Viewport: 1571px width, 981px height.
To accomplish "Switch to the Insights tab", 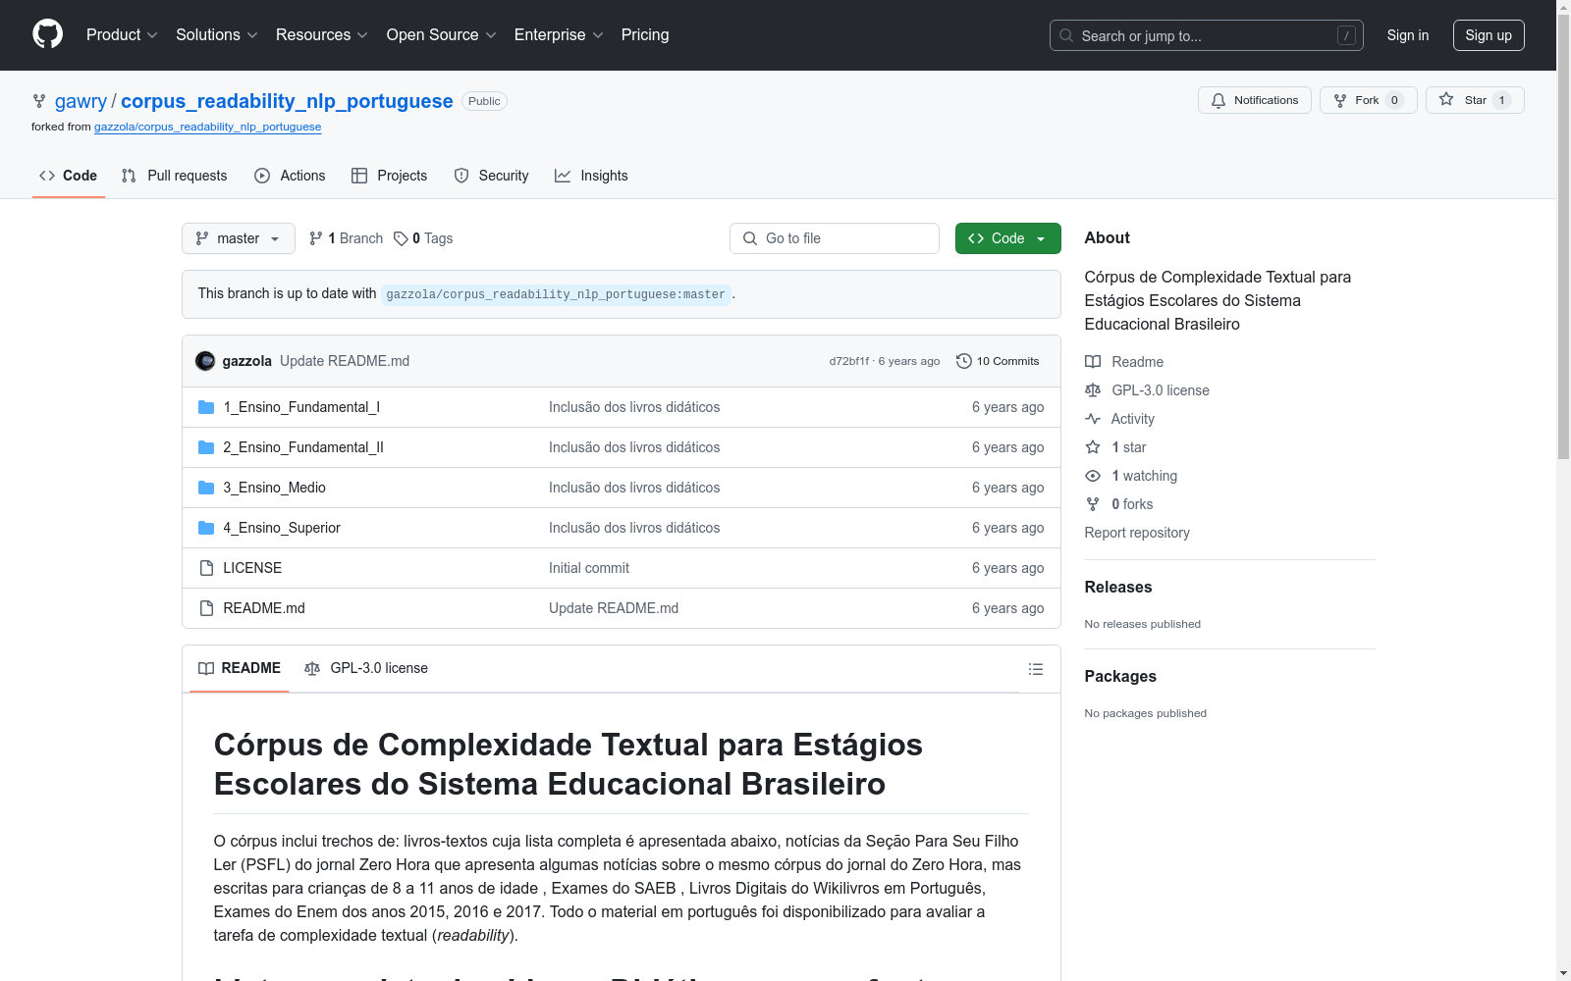I will coord(591,176).
